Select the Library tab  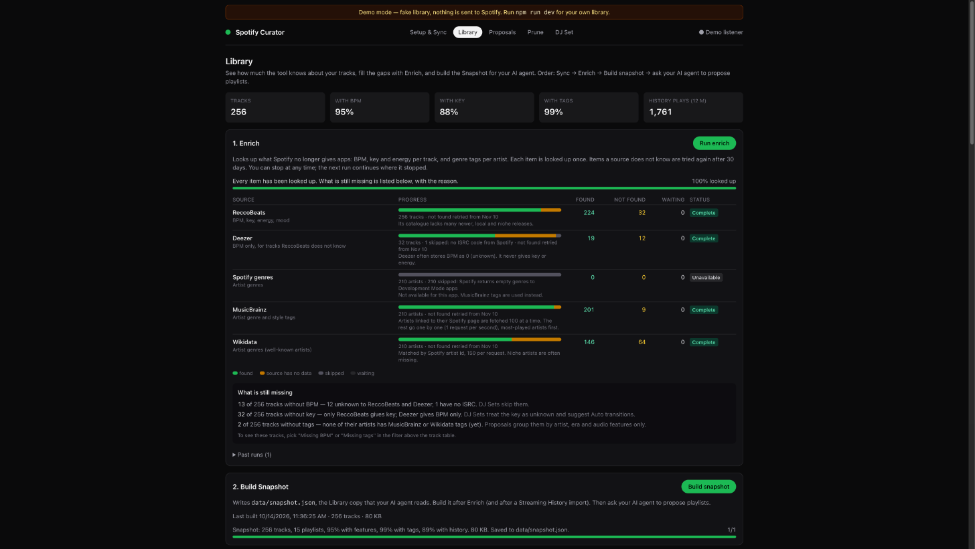467,32
